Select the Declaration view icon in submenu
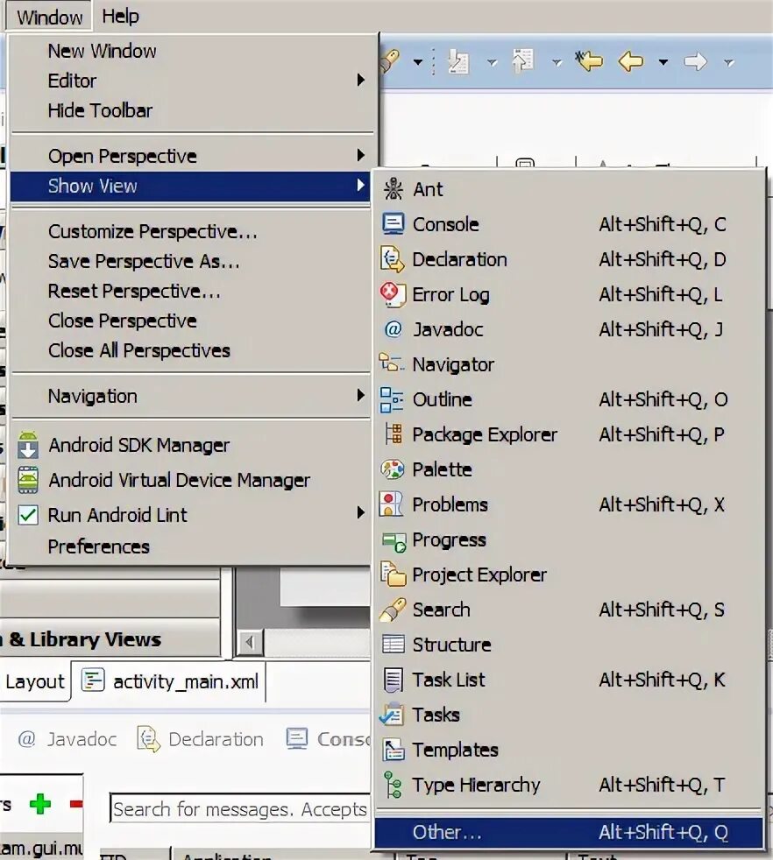The width and height of the screenshot is (773, 860). (394, 259)
